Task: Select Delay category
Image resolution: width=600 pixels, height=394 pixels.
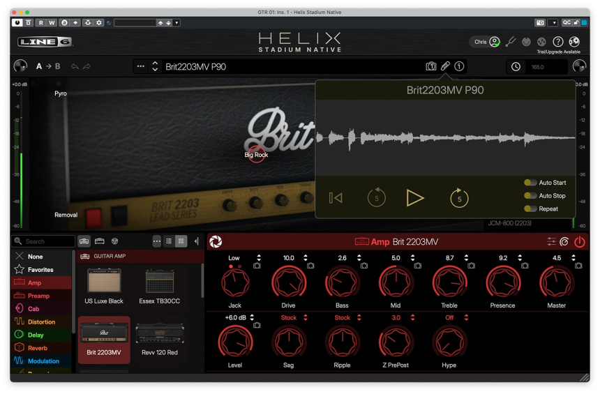Action: (41, 335)
